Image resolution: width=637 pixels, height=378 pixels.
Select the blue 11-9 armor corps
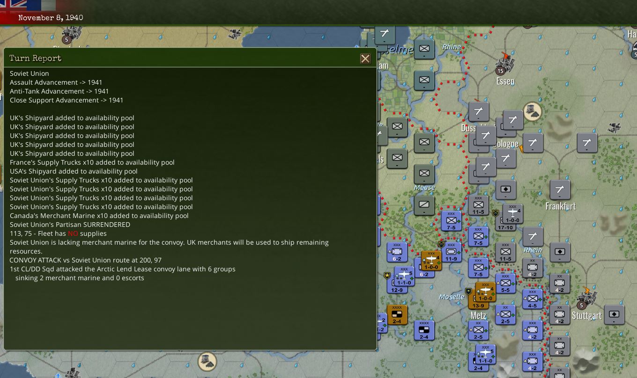pyautogui.click(x=452, y=252)
